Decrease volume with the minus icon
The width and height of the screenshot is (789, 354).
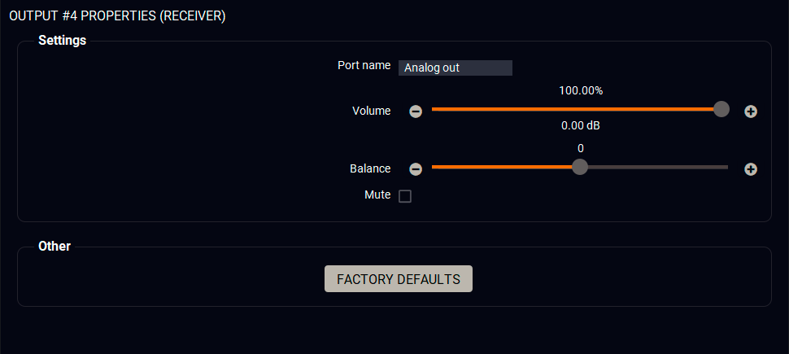(416, 111)
